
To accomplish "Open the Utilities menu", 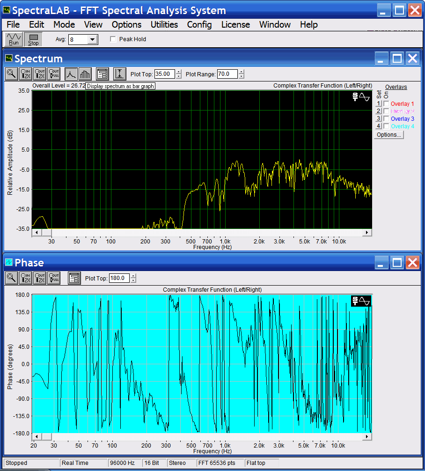I will click(164, 25).
